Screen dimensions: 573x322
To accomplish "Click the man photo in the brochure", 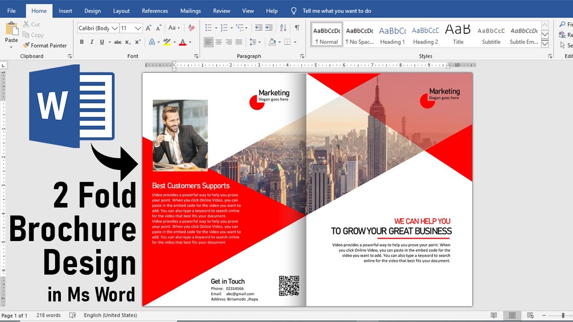I will (x=180, y=135).
